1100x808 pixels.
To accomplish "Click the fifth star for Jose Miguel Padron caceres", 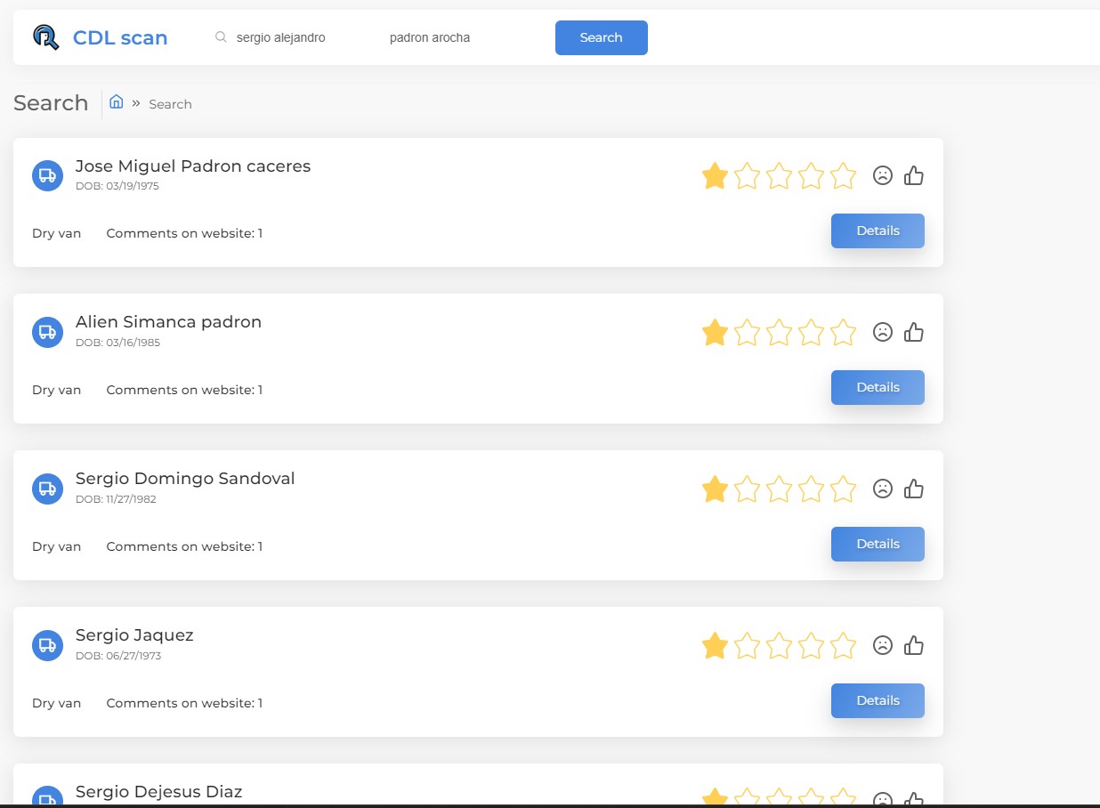I will (843, 175).
